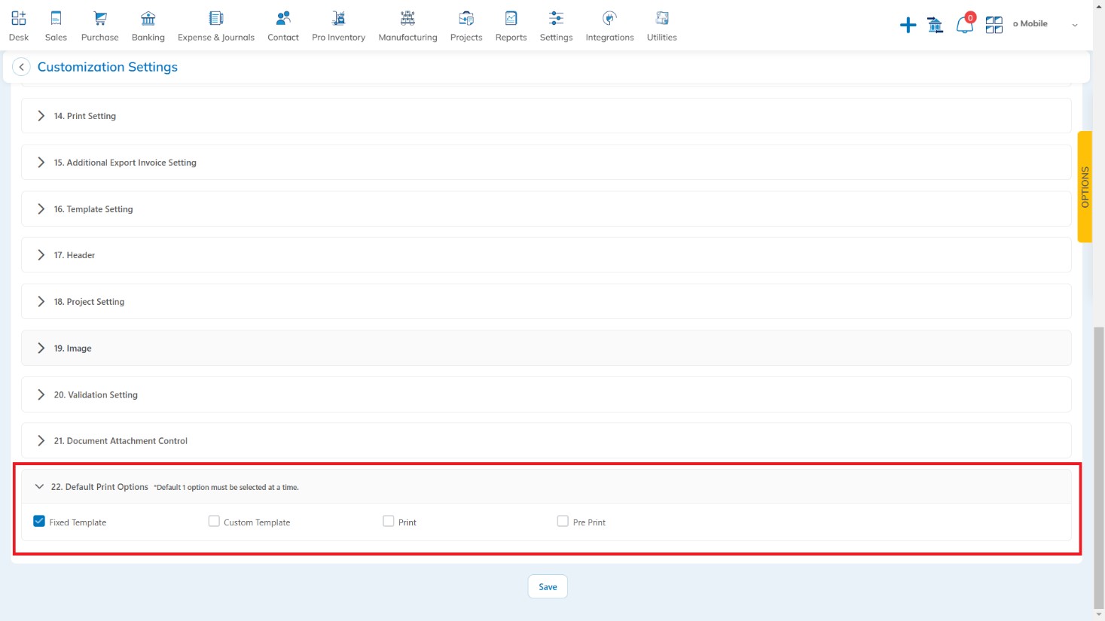The width and height of the screenshot is (1105, 621).
Task: Open the Banking module icon
Action: point(148,19)
